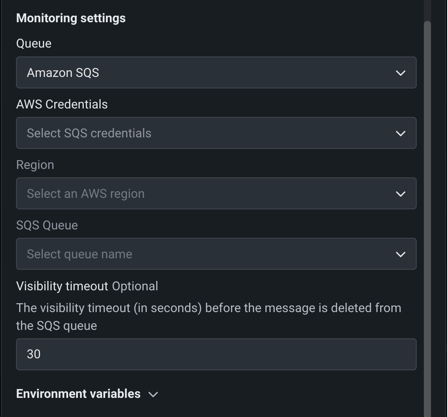447x417 pixels.
Task: Click the Monitoring settings heading
Action: pos(71,18)
